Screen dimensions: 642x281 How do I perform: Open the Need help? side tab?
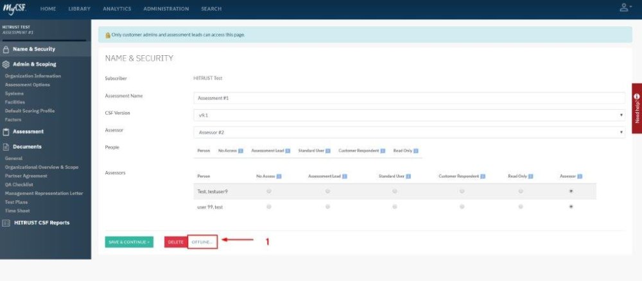click(x=637, y=108)
